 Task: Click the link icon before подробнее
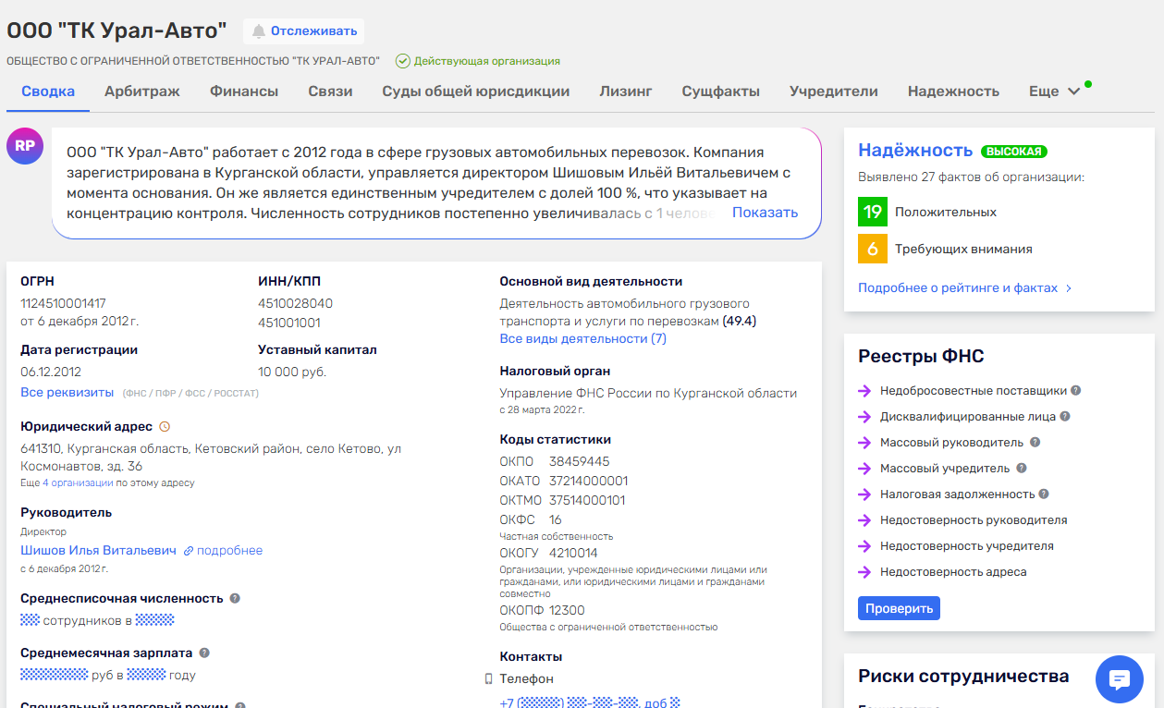(189, 551)
